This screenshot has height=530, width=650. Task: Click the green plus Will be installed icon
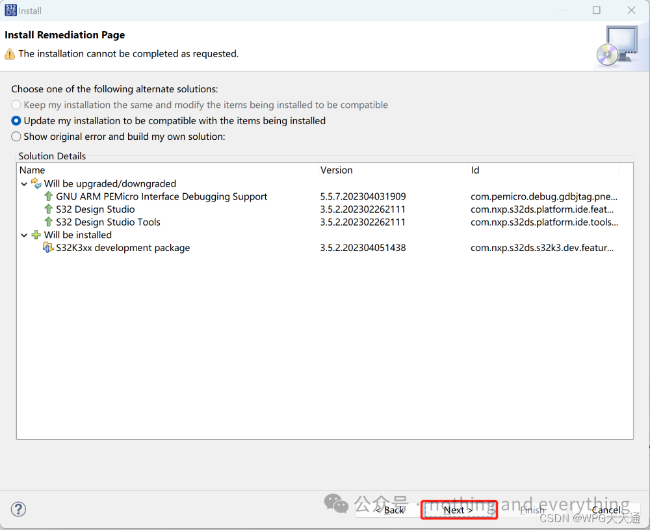tap(36, 235)
